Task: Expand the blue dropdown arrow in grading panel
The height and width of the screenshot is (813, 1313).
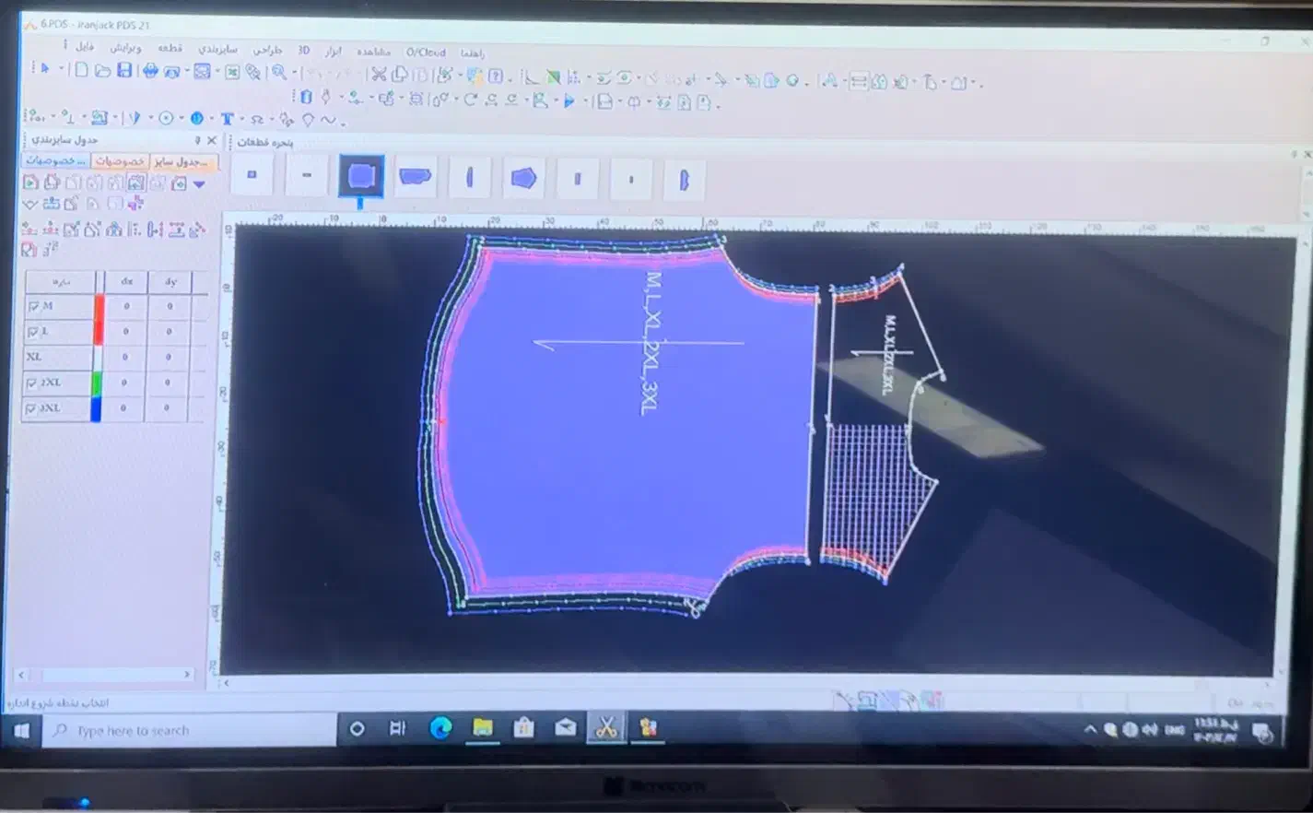Action: 199,184
